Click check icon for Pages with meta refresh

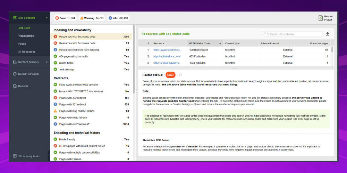[55, 117]
